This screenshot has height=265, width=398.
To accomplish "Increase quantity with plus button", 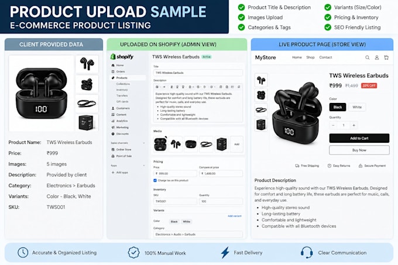I will [x=354, y=125].
